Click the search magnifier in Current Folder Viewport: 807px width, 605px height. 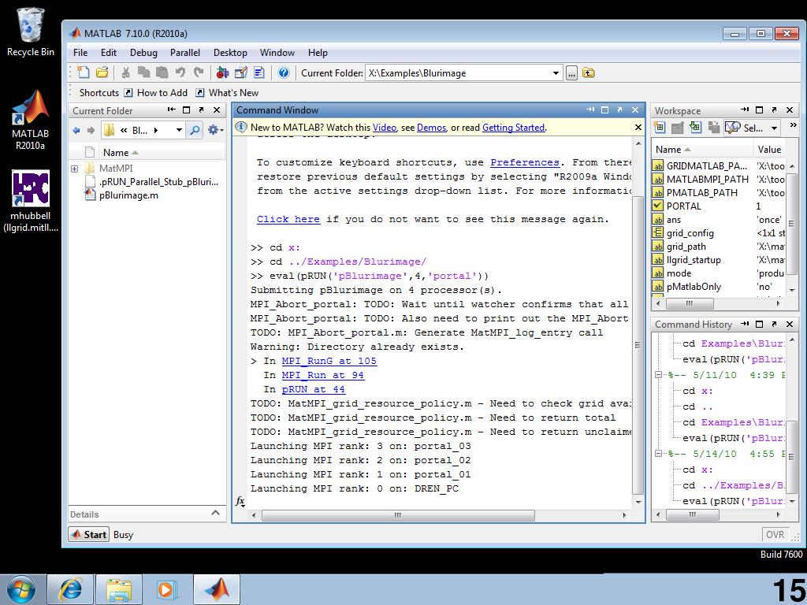coord(195,130)
